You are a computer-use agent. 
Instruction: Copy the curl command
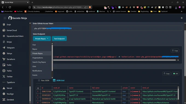tap(175, 51)
